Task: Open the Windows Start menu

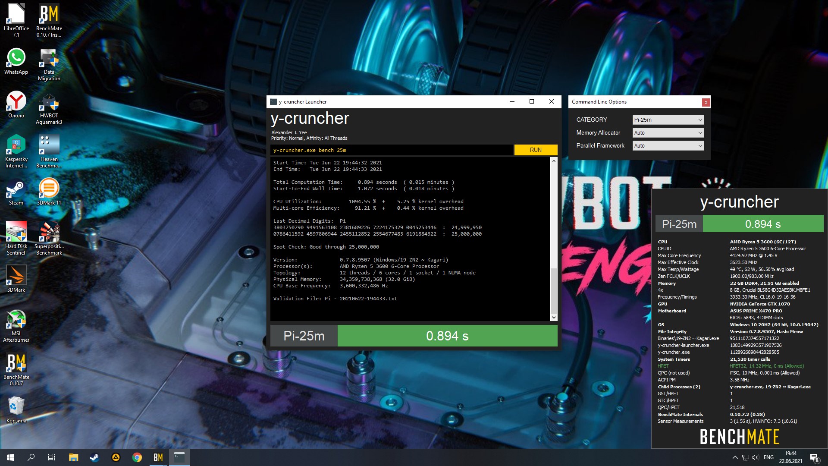Action: [x=10, y=457]
